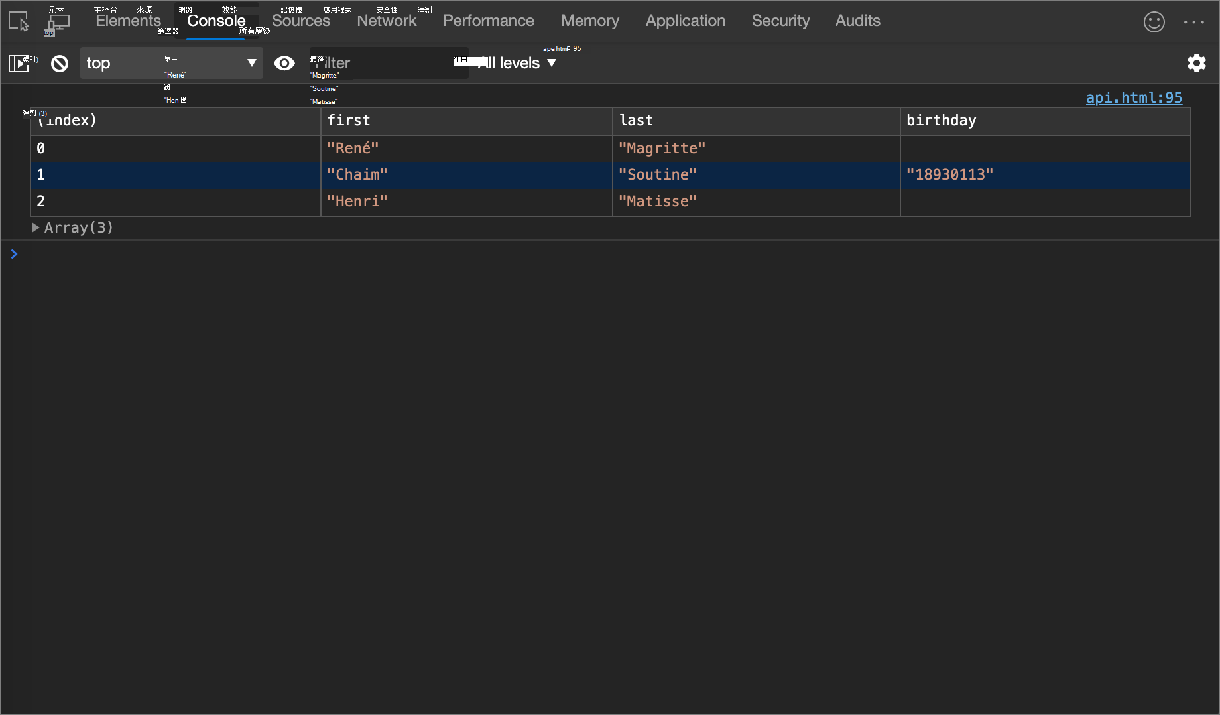1220x715 pixels.
Task: Clear the console output
Action: click(x=60, y=63)
